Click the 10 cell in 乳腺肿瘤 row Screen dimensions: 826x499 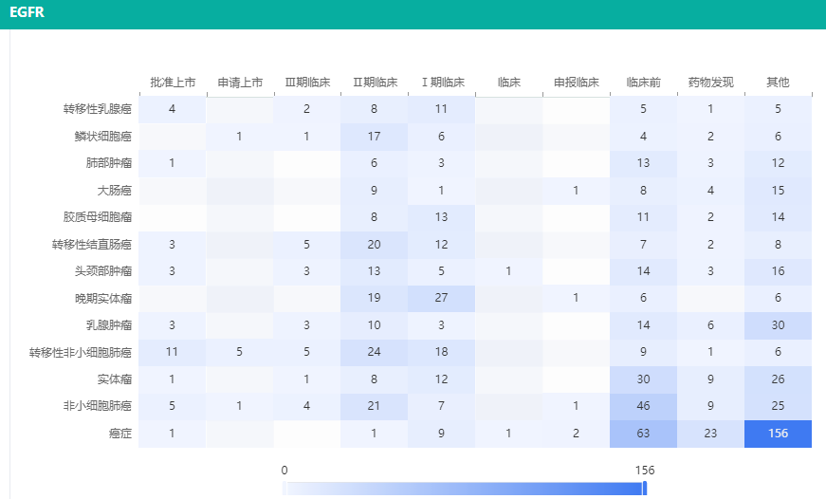pos(374,325)
